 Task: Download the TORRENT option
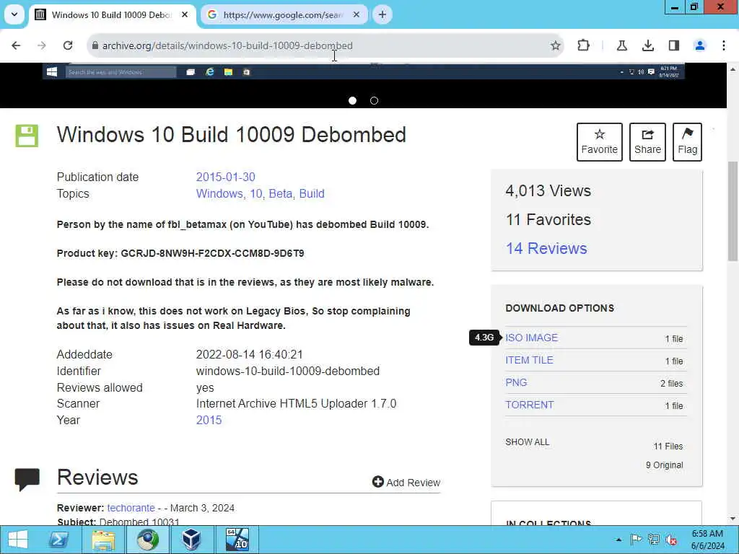[529, 405]
